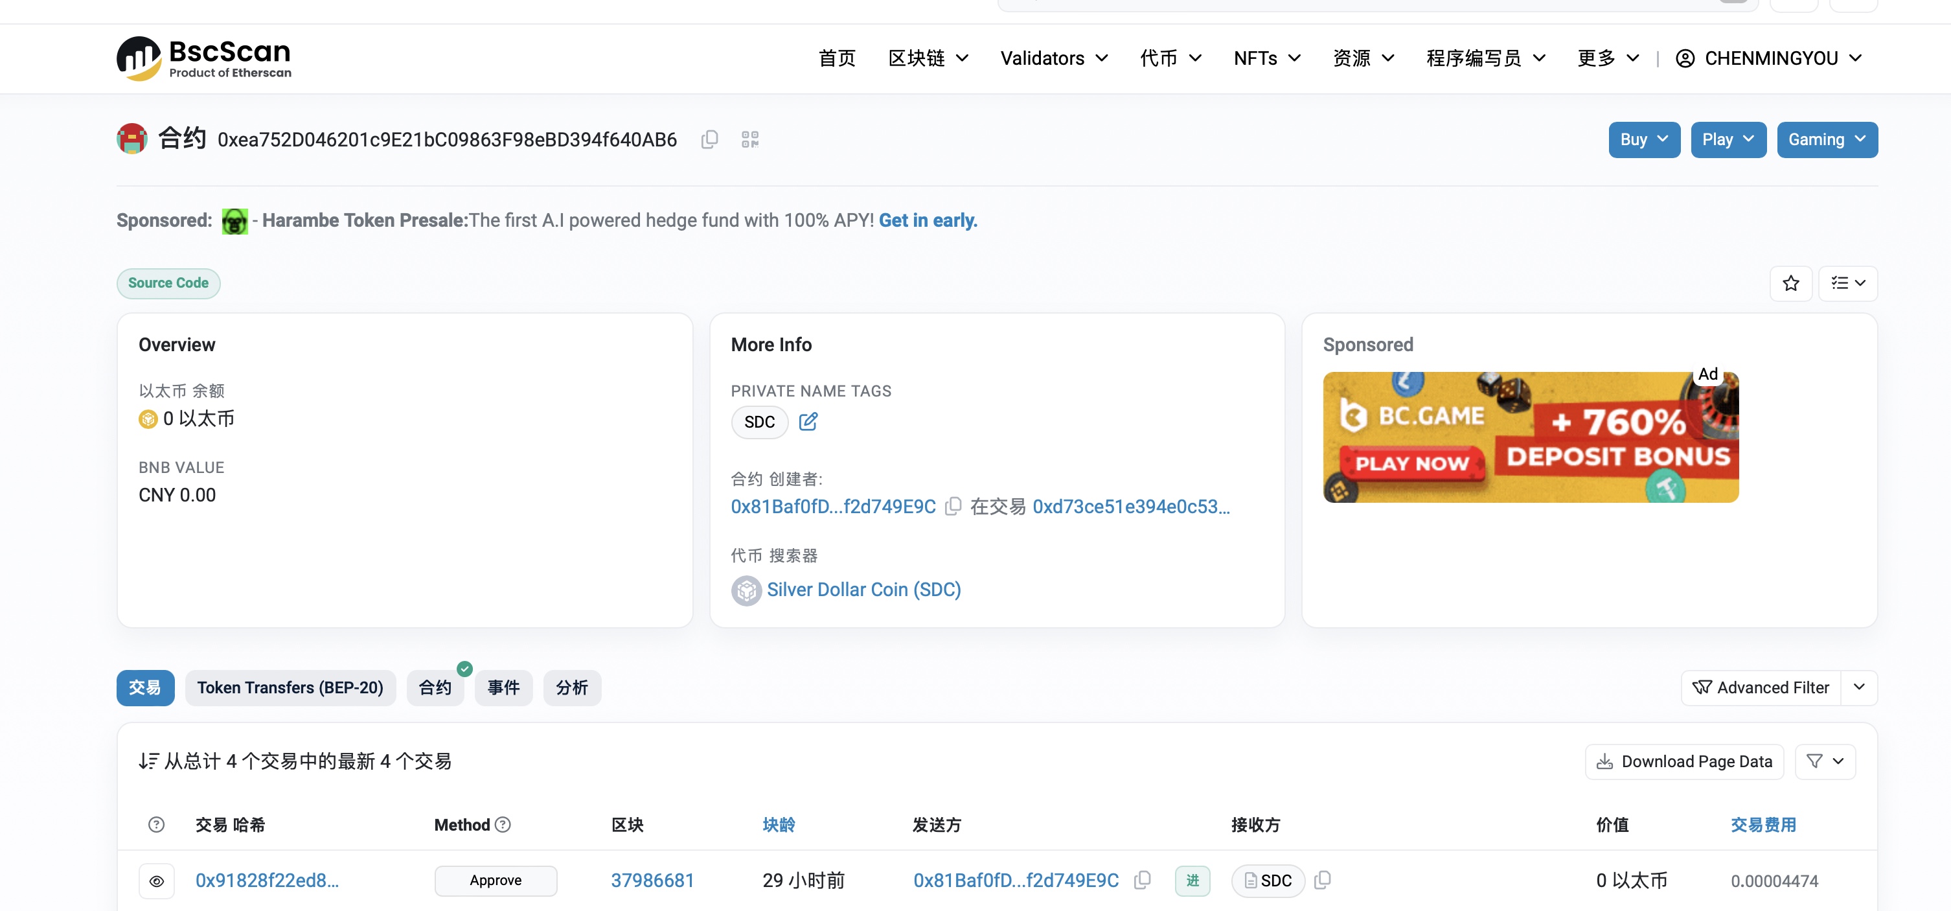The height and width of the screenshot is (911, 1951).
Task: Open the Validators menu dropdown
Action: [x=1053, y=58]
